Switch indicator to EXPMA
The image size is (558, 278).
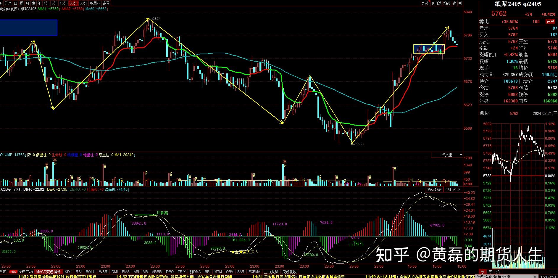(x=254, y=271)
